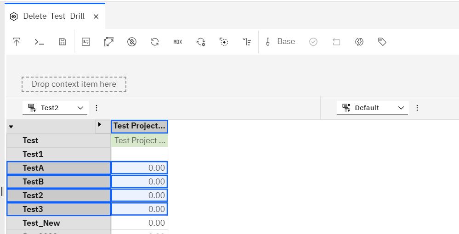Click the discard sandbox changes icon
This screenshot has width=459, height=234.
click(336, 42)
